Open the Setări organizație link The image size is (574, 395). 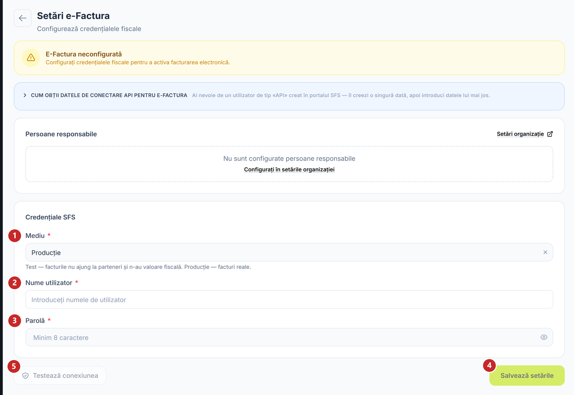[x=520, y=134]
